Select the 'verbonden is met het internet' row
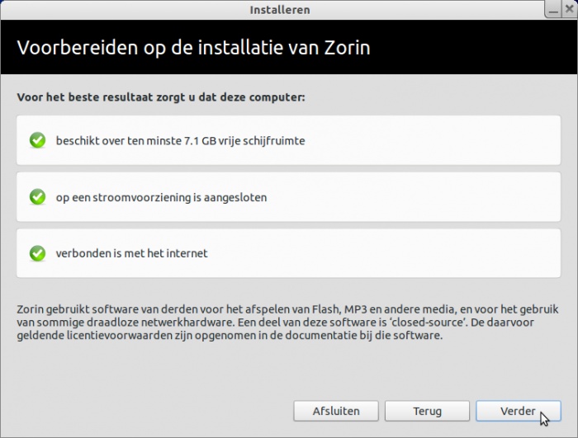The image size is (578, 438). point(289,253)
